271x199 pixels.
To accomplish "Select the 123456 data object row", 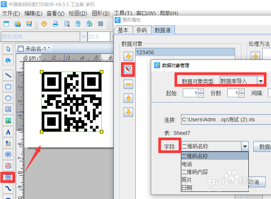I will pos(185,52).
